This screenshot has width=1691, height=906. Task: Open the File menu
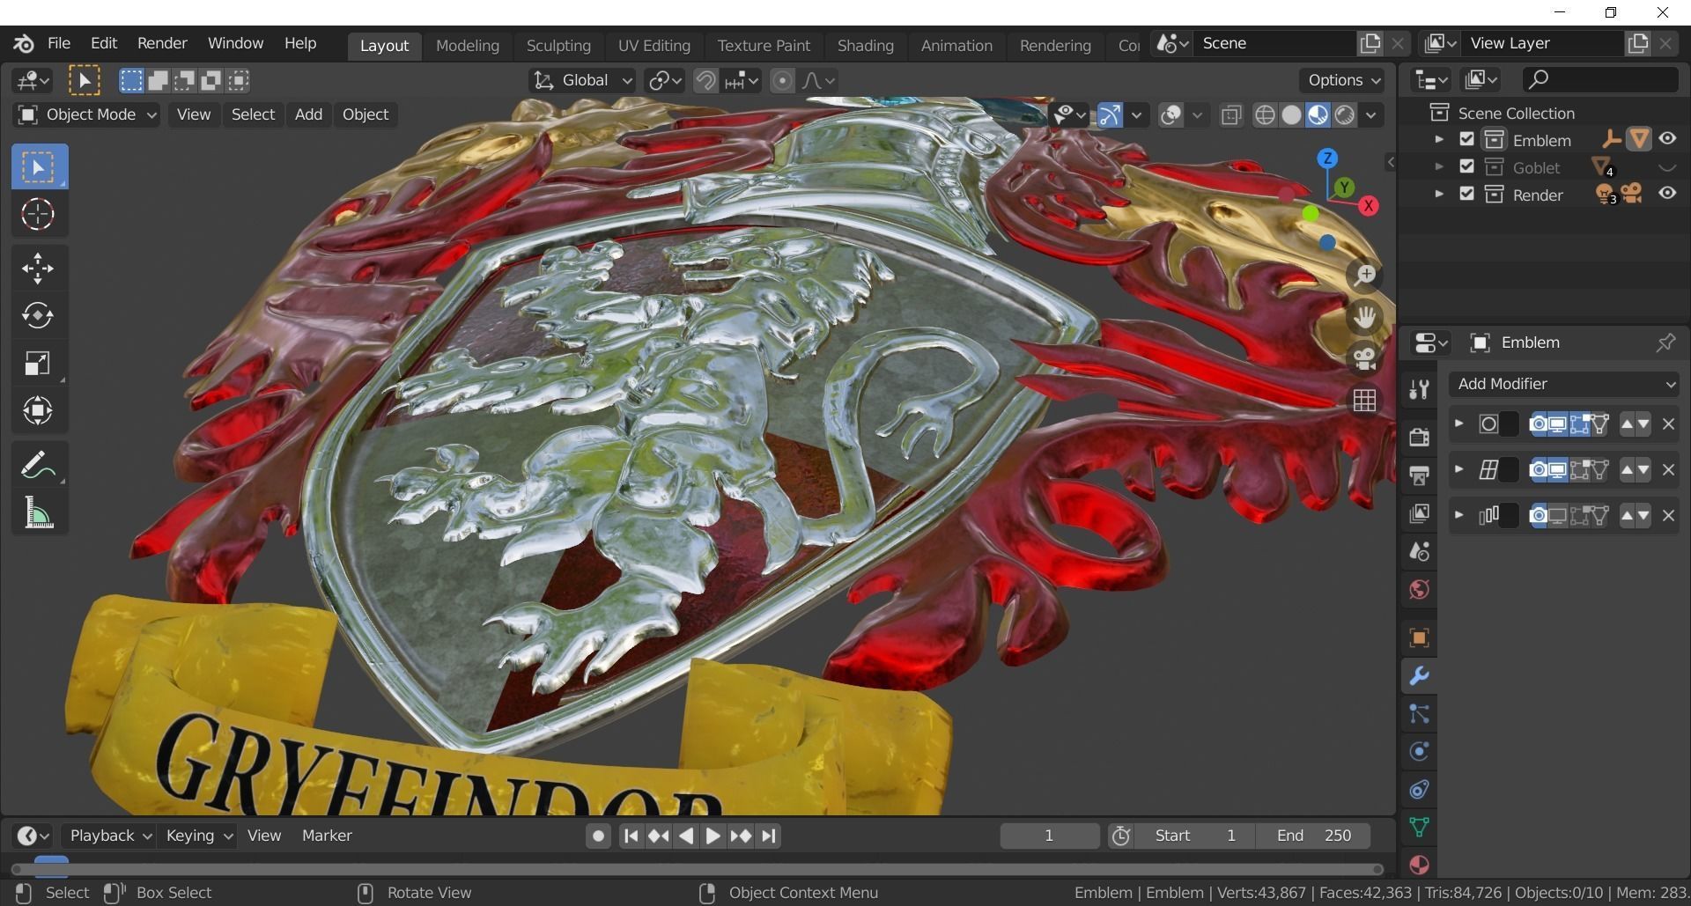(59, 43)
